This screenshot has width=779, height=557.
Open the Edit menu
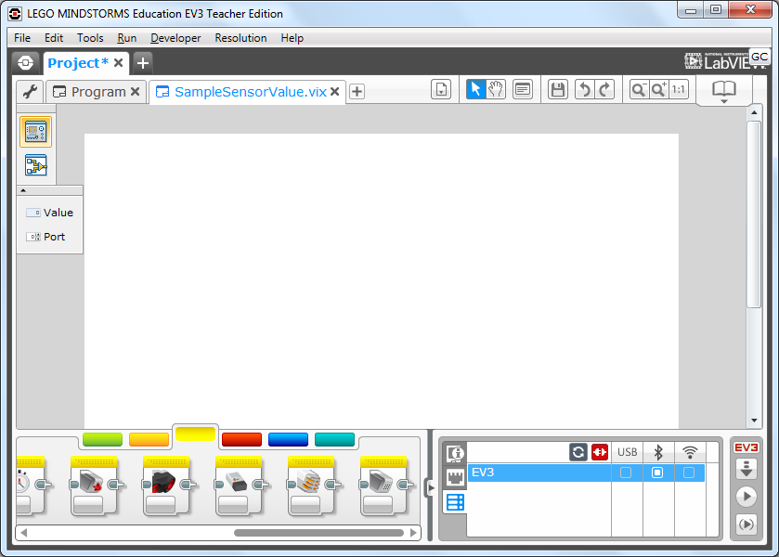pos(54,38)
